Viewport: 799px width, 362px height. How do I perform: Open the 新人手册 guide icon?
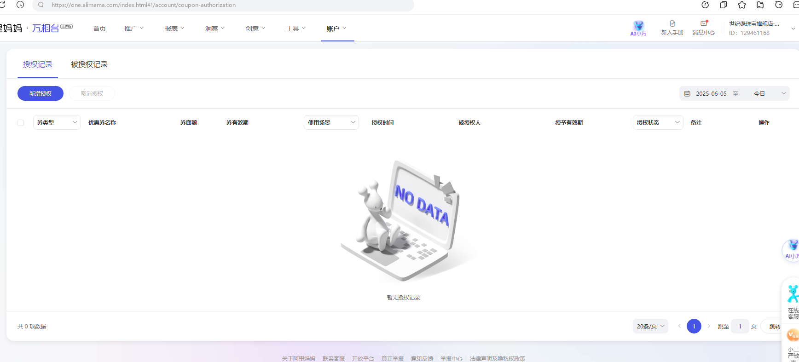coord(672,24)
